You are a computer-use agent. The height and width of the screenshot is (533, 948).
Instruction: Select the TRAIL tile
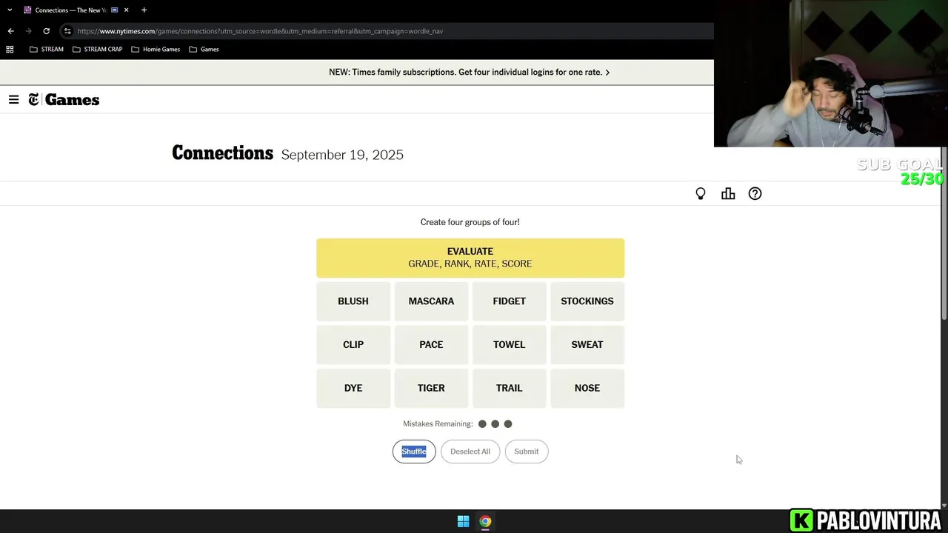click(x=510, y=388)
